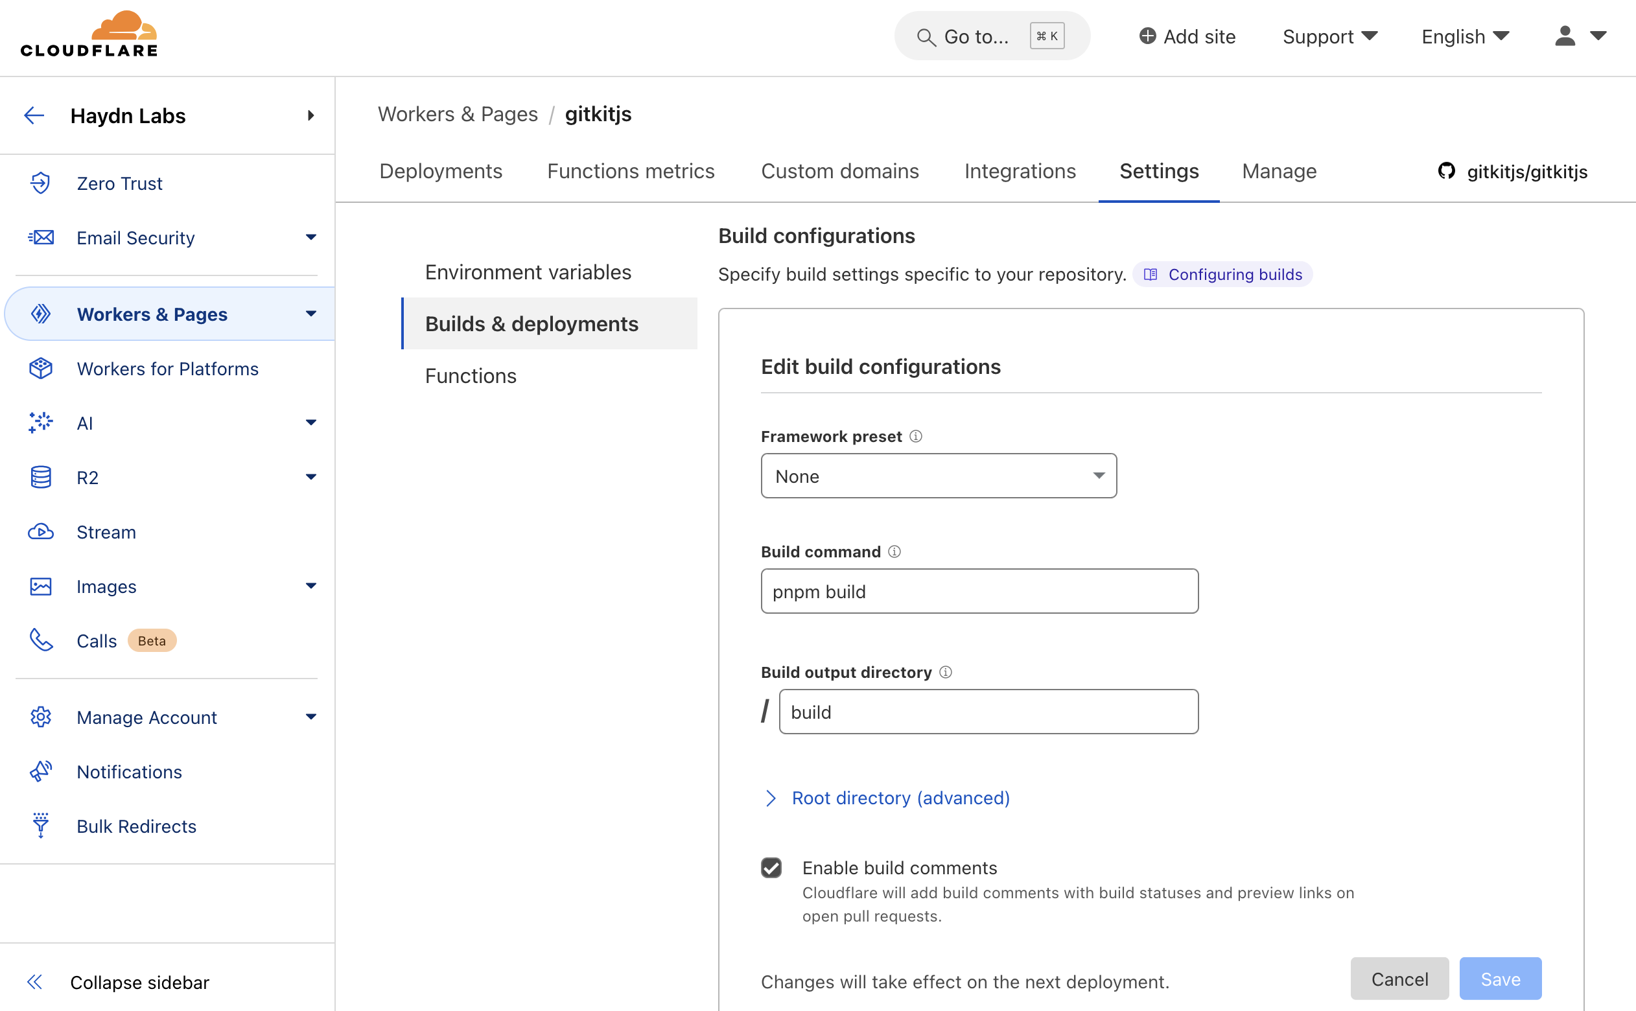Viewport: 1636px width, 1011px height.
Task: Click the Framework preset info icon
Action: pos(916,436)
